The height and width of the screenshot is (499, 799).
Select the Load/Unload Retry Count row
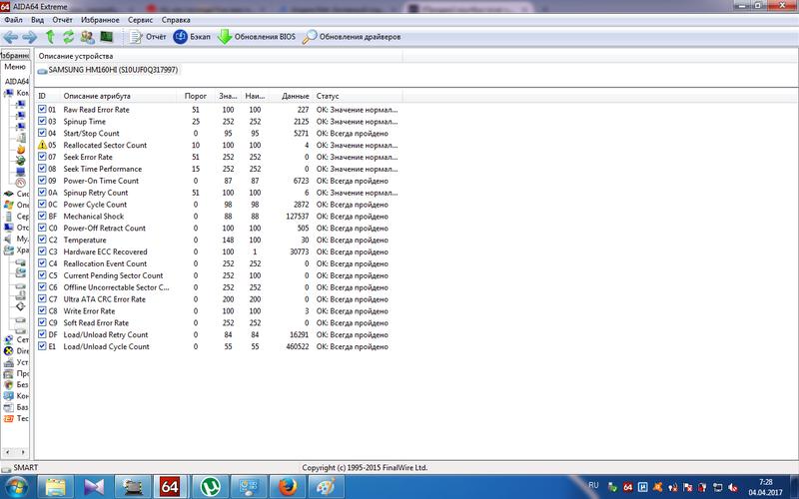tap(218, 334)
